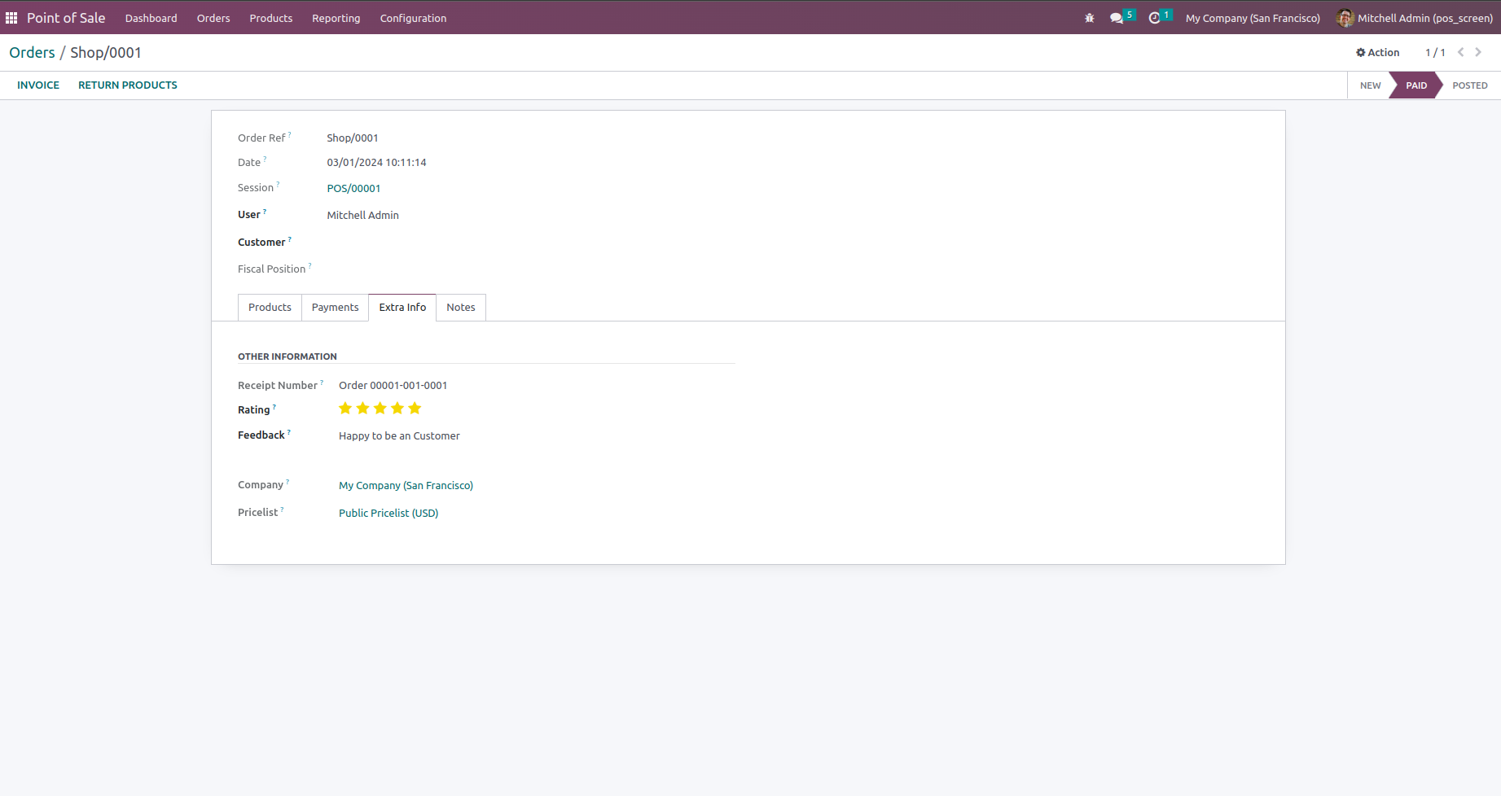The height and width of the screenshot is (796, 1501).
Task: Switch to the Payments tab
Action: 335,307
